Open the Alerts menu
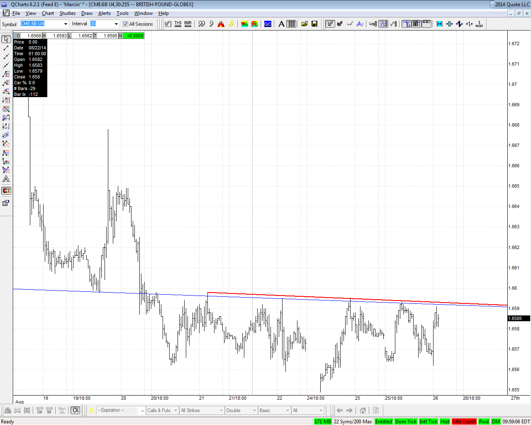The width and height of the screenshot is (531, 425). [105, 13]
